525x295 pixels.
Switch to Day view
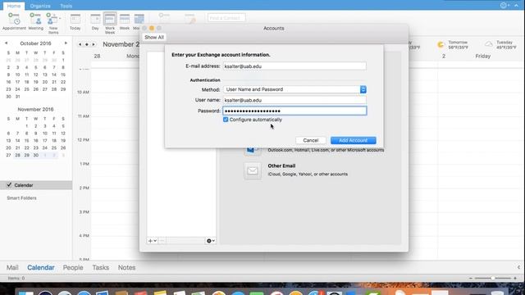click(95, 22)
